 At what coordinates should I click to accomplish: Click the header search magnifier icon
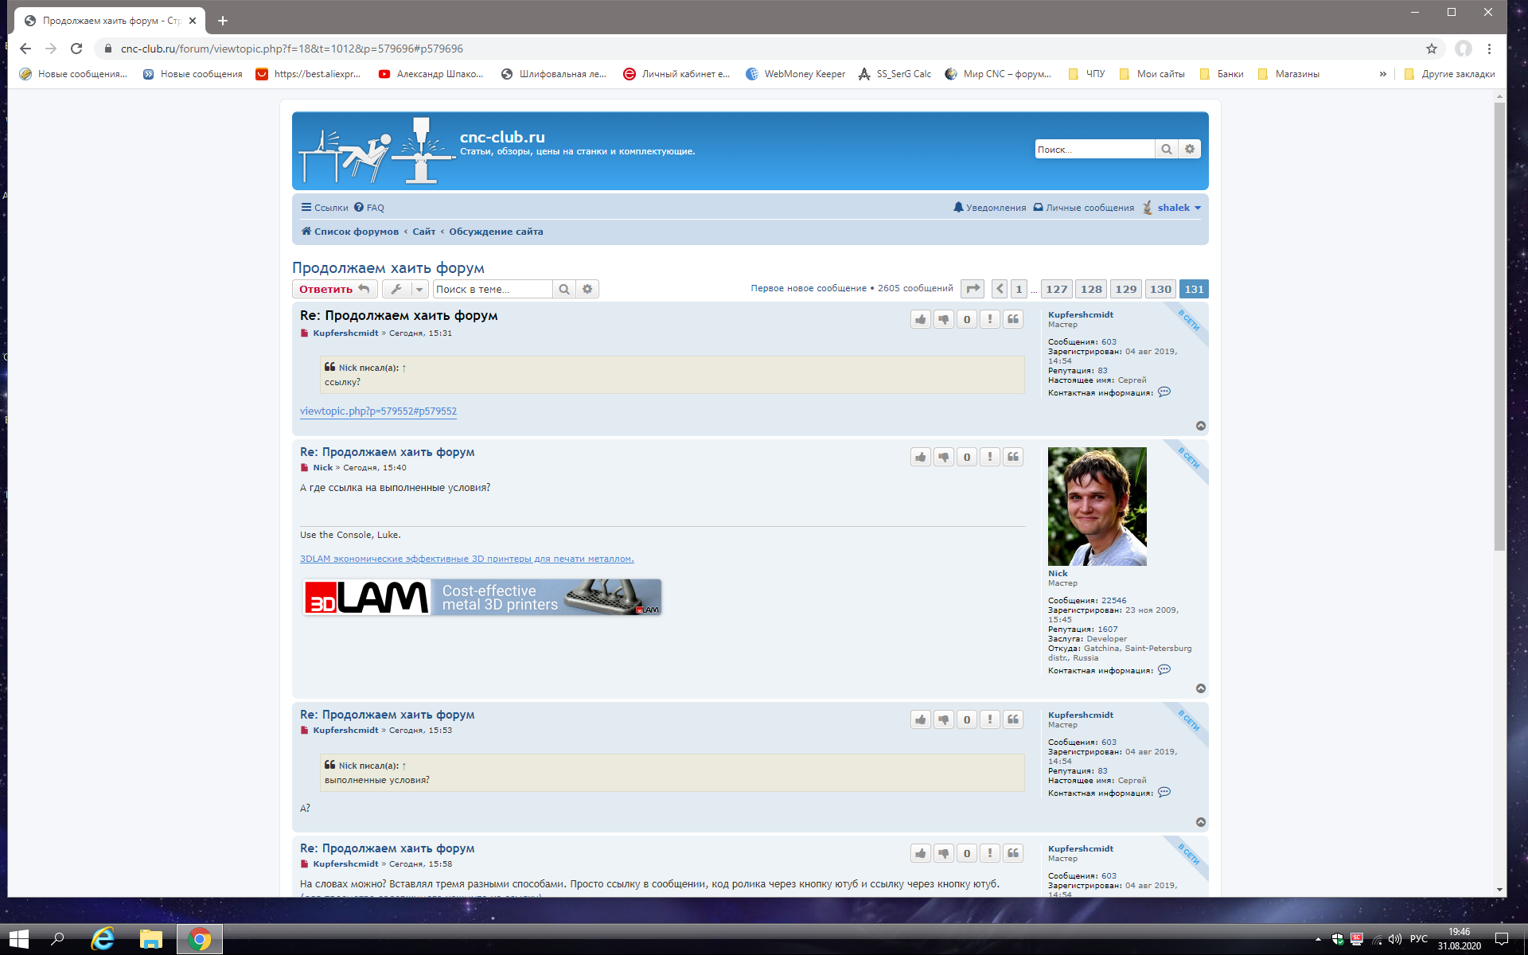pos(1166,150)
